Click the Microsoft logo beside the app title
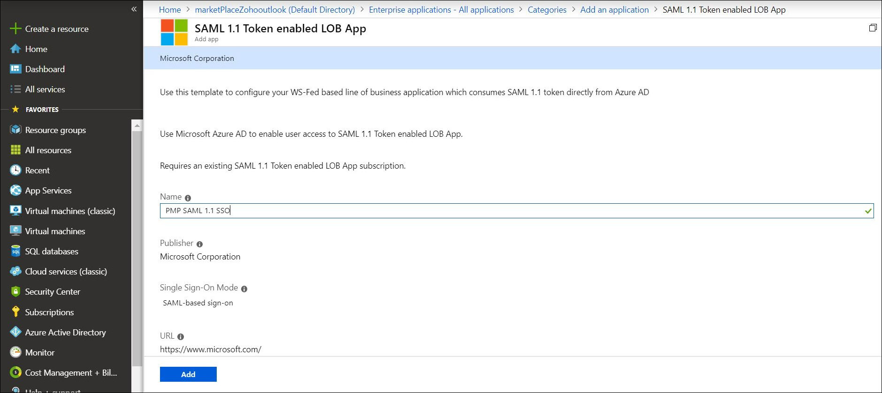Viewport: 882px width, 393px height. pyautogui.click(x=174, y=32)
